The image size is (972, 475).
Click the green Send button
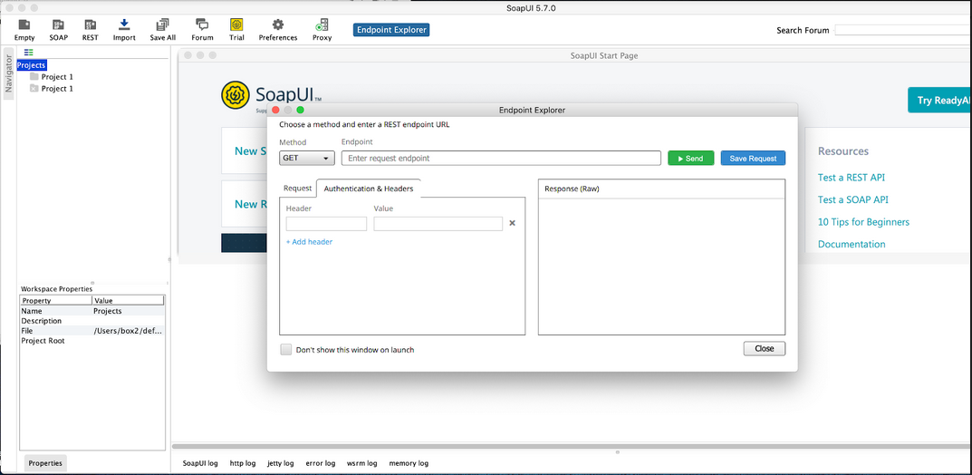(690, 158)
